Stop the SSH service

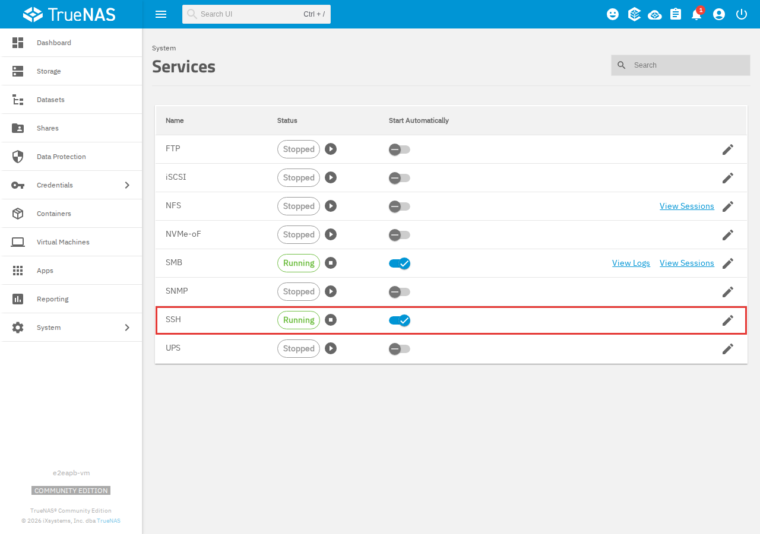click(x=331, y=320)
